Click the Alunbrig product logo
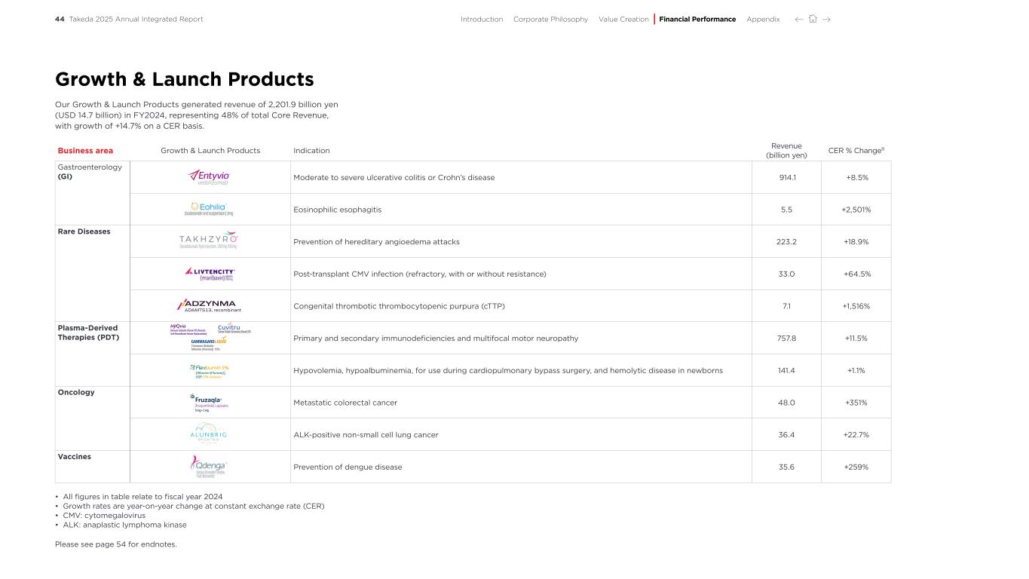1029x579 pixels. [x=209, y=434]
